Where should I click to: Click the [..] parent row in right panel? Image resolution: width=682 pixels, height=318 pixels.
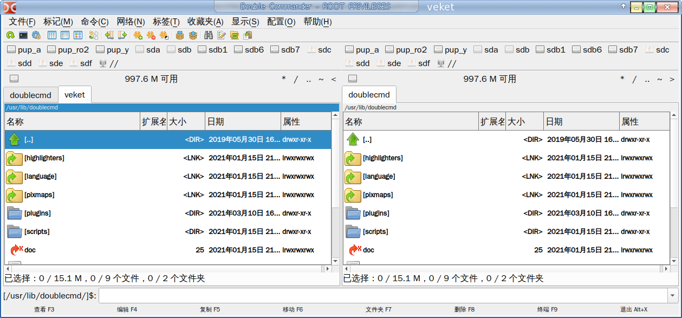pos(506,140)
